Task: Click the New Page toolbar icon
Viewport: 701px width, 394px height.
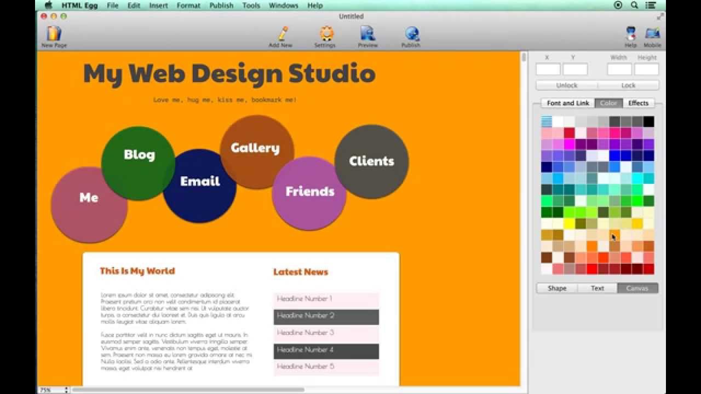Action: (x=54, y=34)
